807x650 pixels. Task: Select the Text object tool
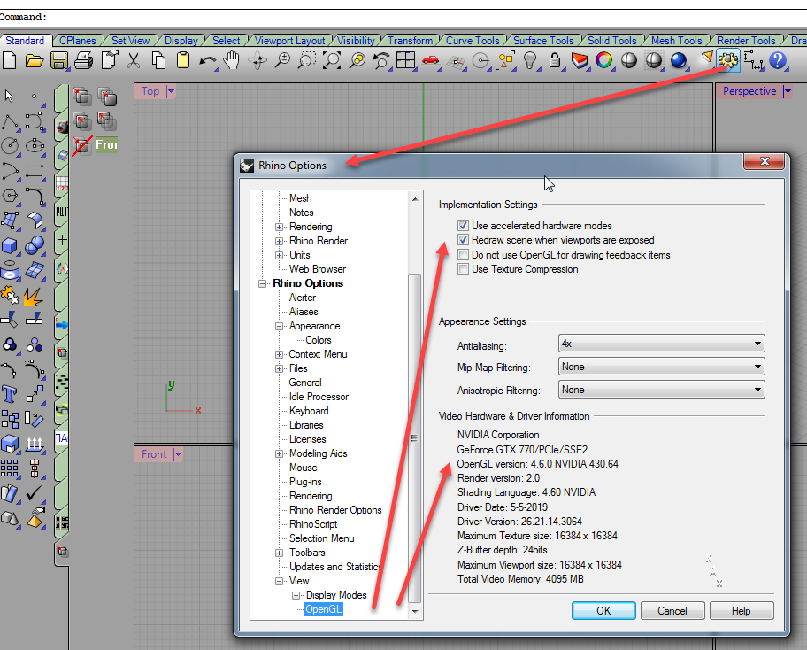point(10,393)
